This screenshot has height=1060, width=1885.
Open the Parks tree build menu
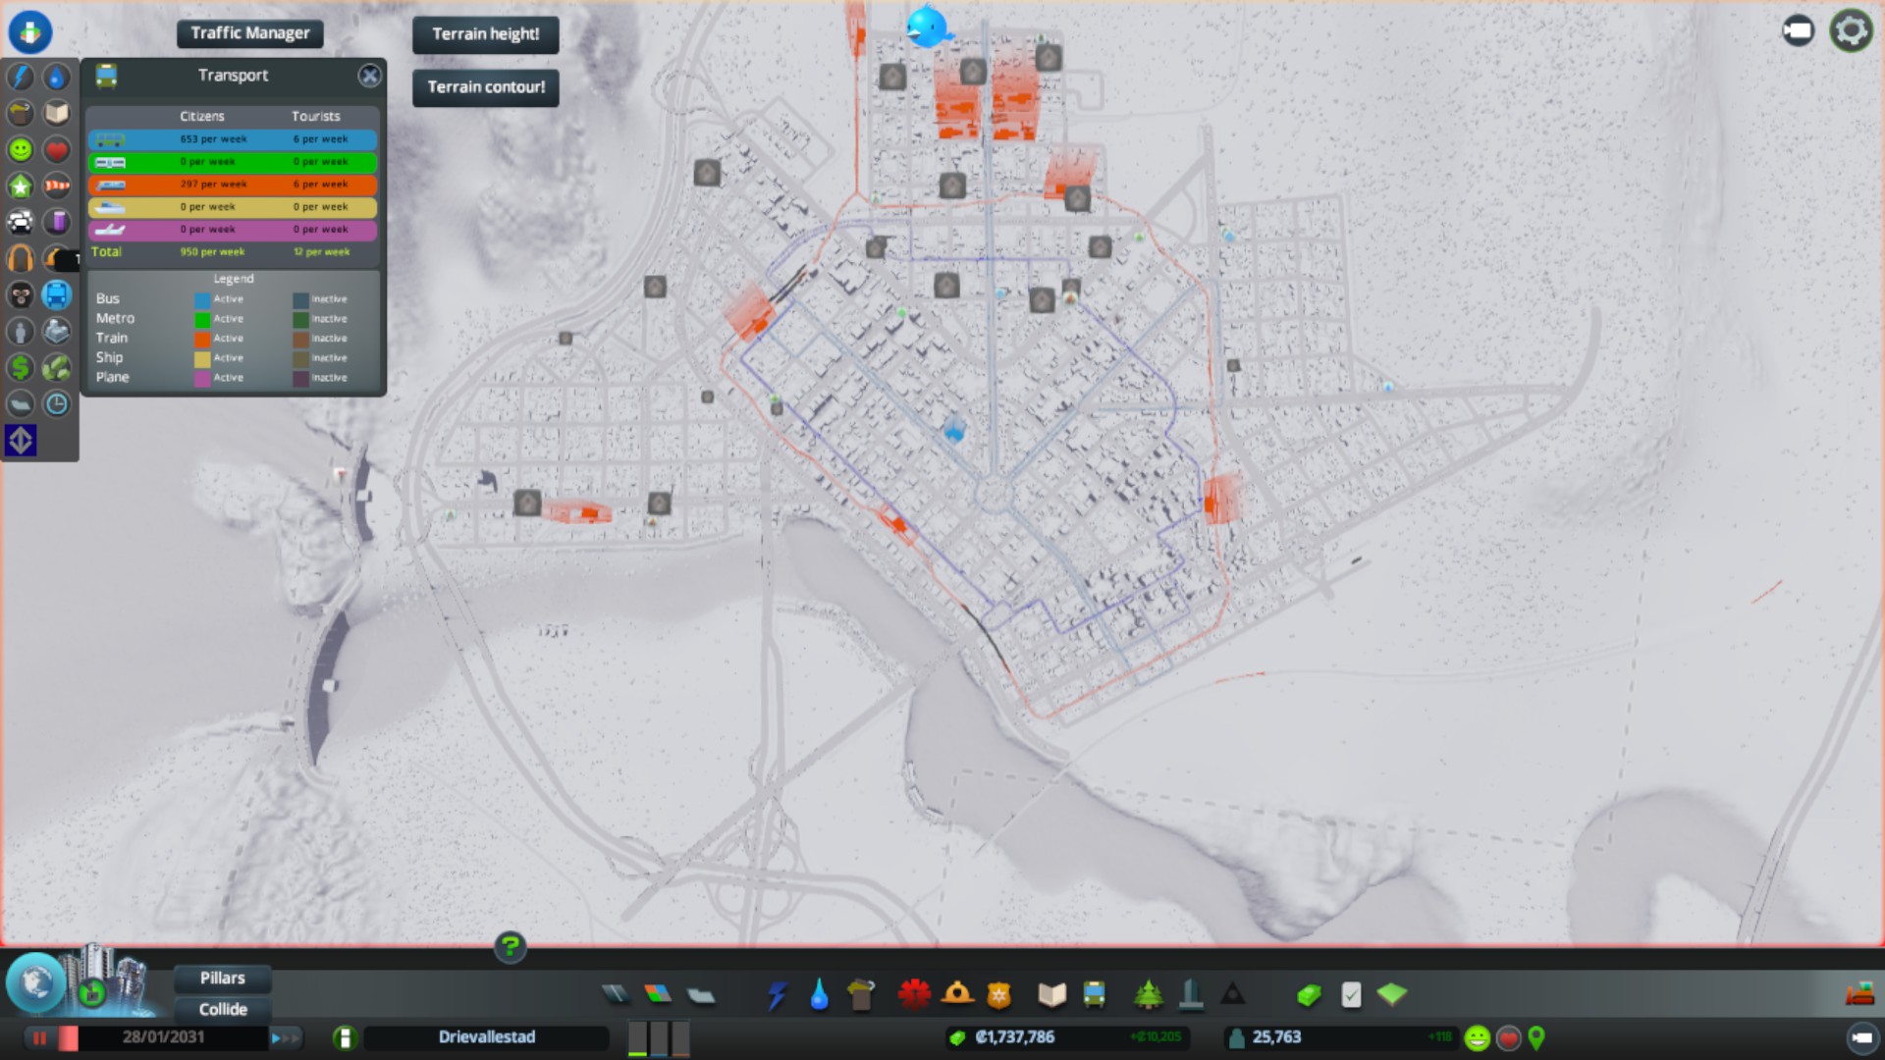tap(1148, 995)
